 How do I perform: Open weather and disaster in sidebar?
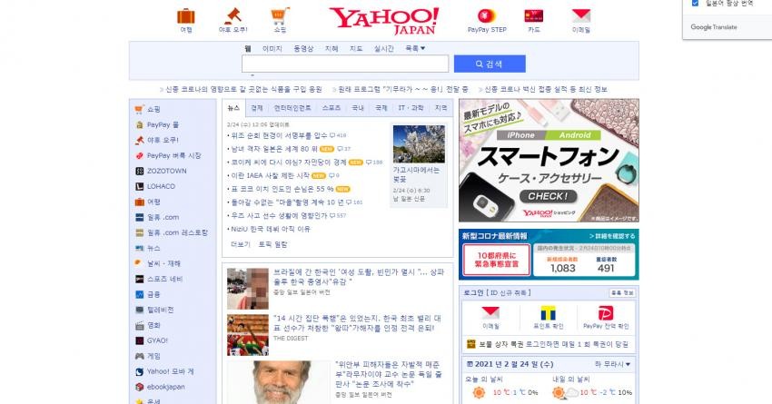tap(163, 263)
